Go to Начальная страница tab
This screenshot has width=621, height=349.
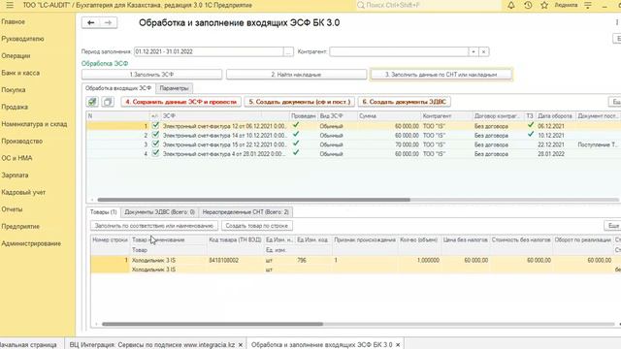click(x=28, y=345)
